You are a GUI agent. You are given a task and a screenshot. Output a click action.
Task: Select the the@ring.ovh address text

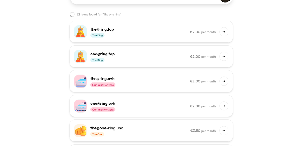[102, 79]
